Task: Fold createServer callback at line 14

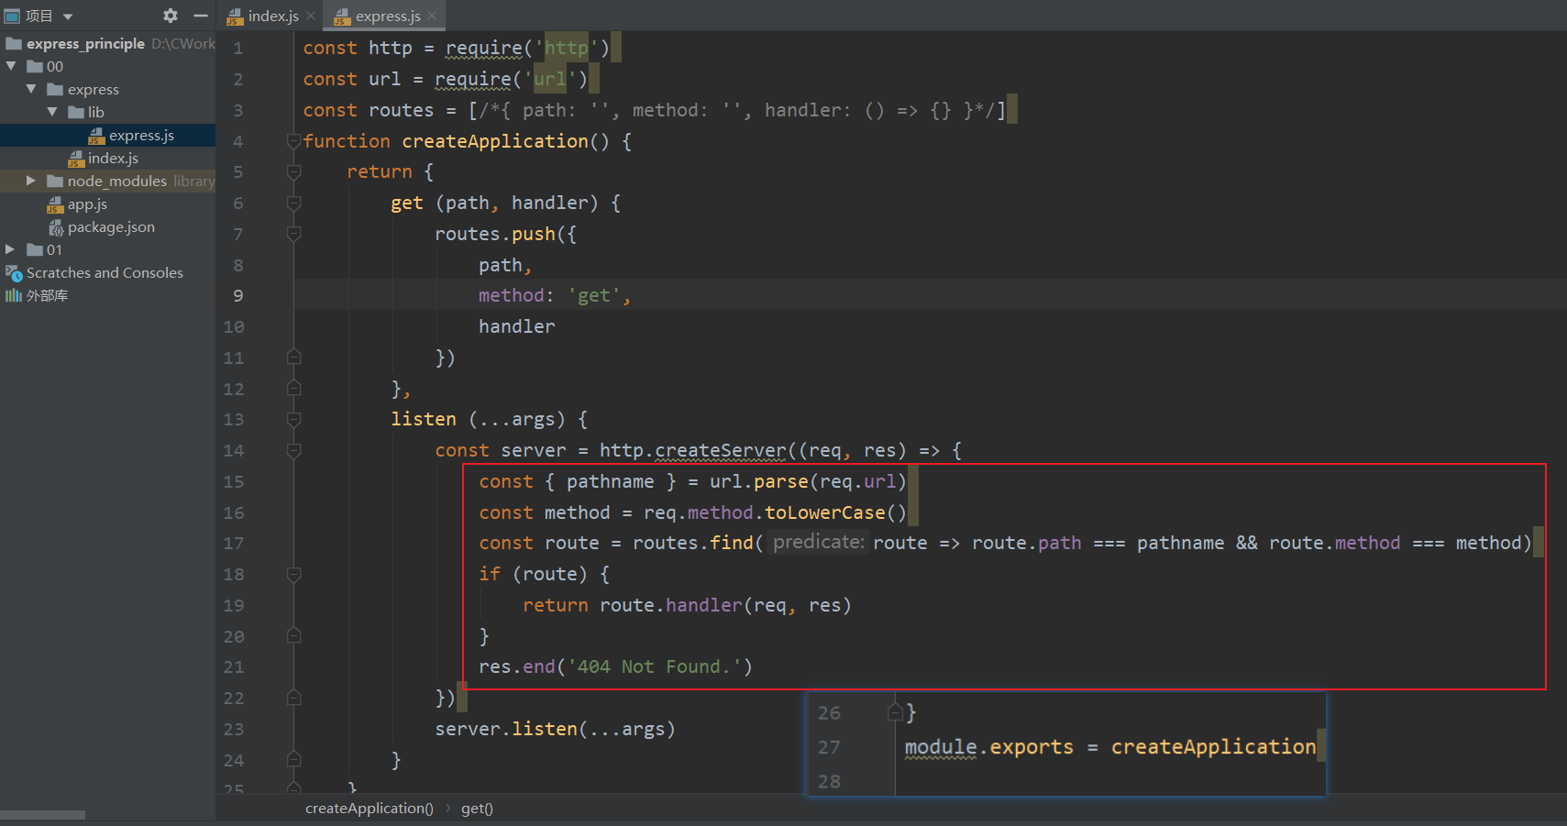Action: point(293,450)
